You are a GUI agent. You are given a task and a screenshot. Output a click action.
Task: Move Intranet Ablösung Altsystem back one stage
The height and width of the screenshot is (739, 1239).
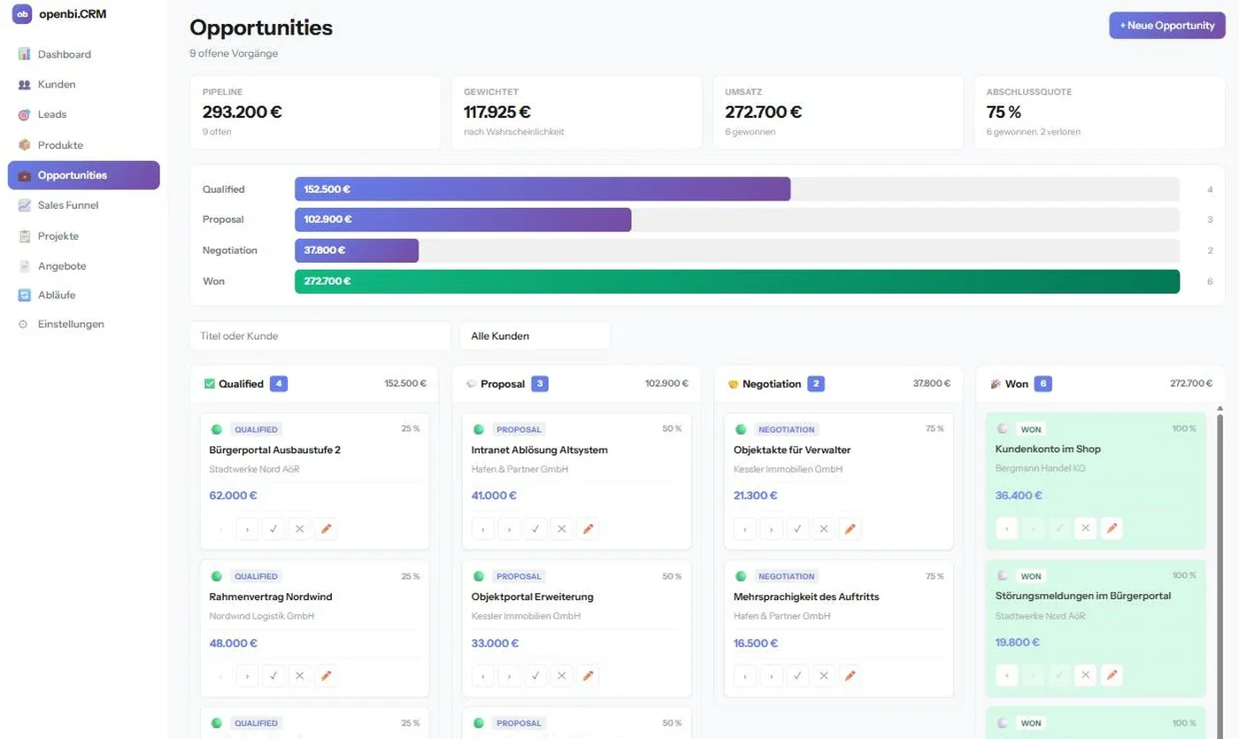pyautogui.click(x=482, y=528)
